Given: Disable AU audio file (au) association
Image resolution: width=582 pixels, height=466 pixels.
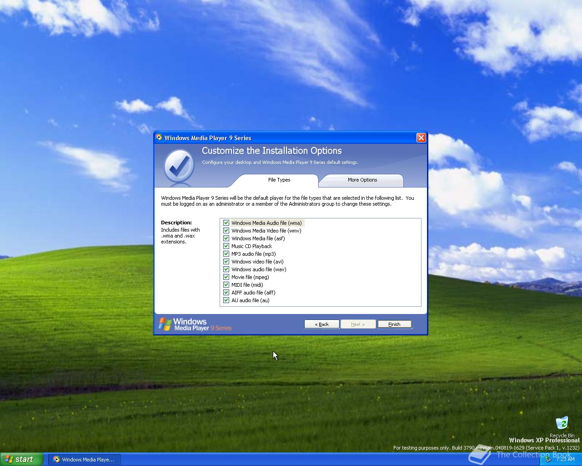Looking at the screenshot, I should pos(226,300).
